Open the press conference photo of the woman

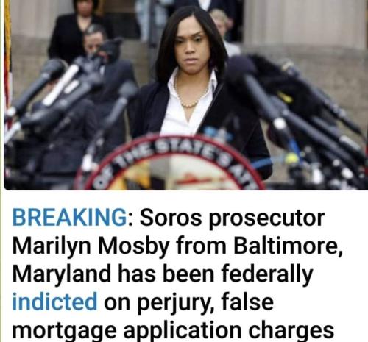[x=185, y=95]
